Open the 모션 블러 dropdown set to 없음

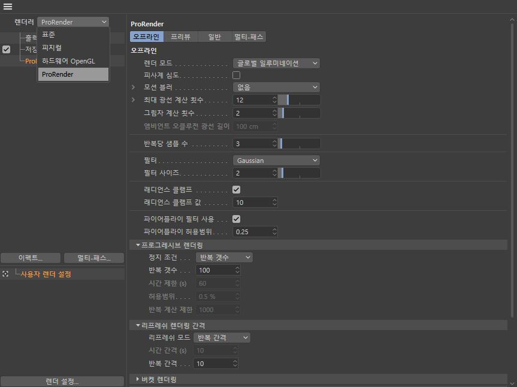pos(276,87)
